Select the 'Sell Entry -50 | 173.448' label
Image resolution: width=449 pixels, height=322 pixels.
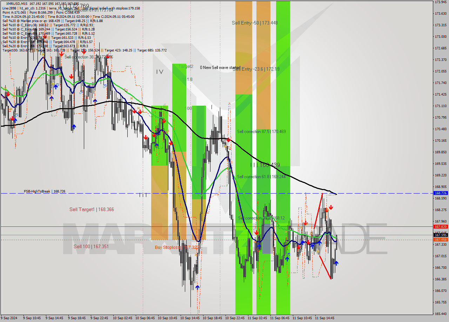click(x=255, y=23)
